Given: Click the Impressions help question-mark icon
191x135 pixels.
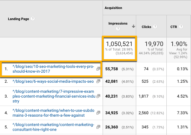Looking at the screenshot, I should tap(118, 29).
